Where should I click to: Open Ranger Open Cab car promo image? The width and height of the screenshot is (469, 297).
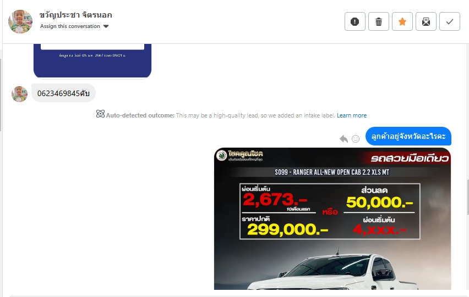click(x=332, y=218)
